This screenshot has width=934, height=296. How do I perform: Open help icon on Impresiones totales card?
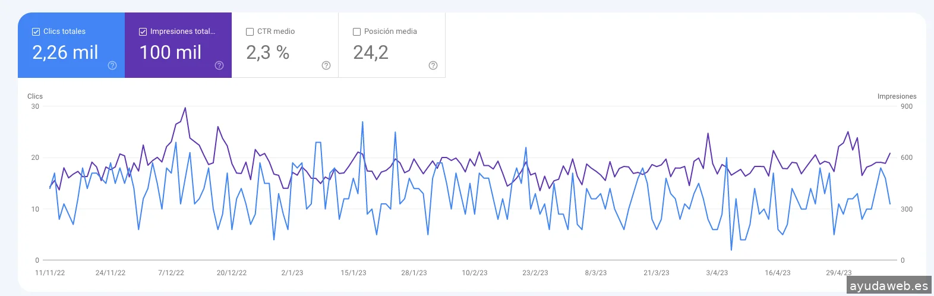(x=219, y=65)
